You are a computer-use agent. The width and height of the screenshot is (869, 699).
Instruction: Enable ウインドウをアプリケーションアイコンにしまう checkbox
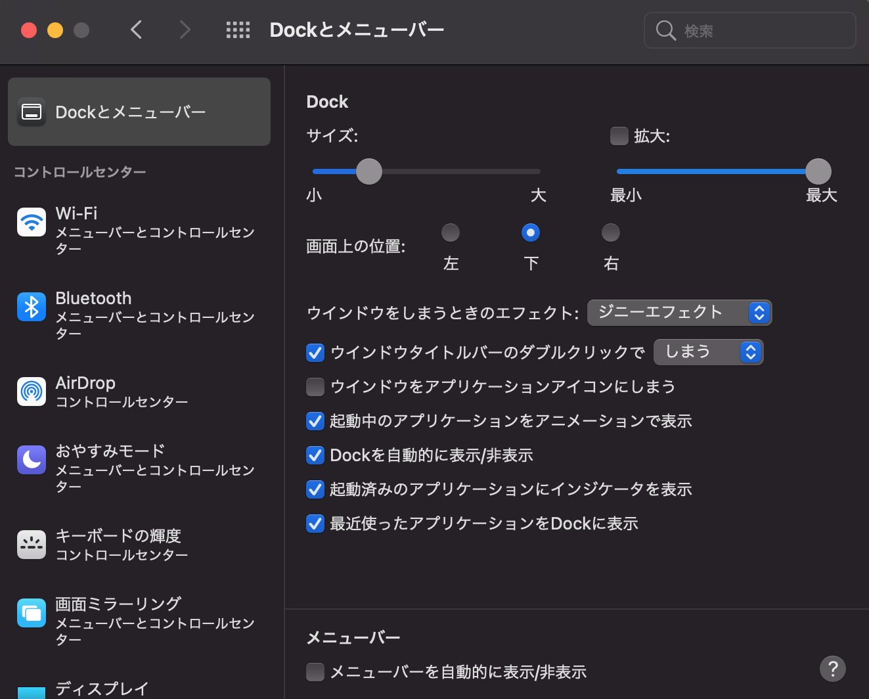click(315, 387)
